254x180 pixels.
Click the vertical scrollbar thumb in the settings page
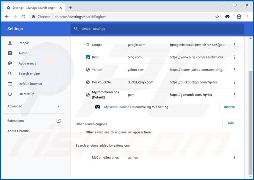coord(250,122)
